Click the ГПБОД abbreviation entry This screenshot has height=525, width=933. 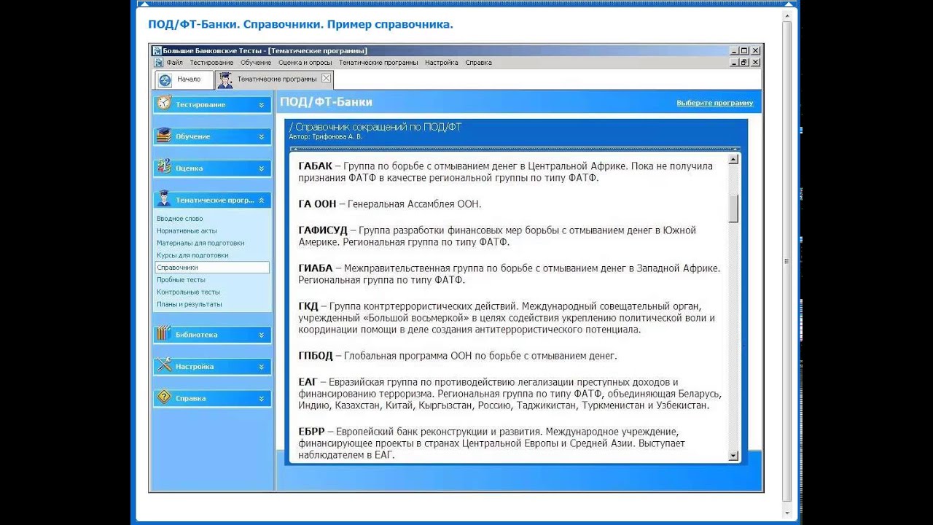(x=458, y=356)
